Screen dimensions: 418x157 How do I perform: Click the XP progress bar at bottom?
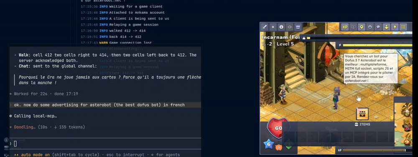click(375, 150)
